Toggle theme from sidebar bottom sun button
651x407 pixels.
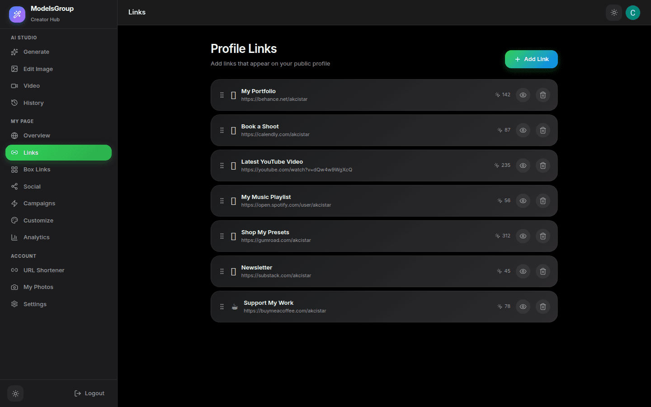(x=15, y=393)
